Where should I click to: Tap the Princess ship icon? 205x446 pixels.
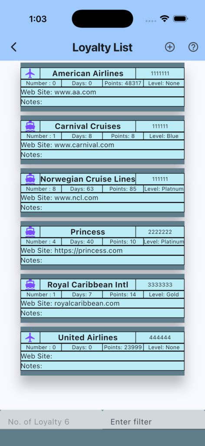[30, 232]
